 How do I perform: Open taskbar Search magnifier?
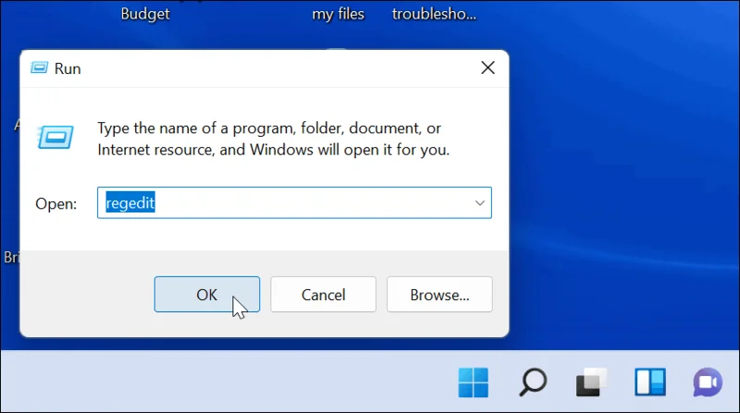click(x=533, y=383)
